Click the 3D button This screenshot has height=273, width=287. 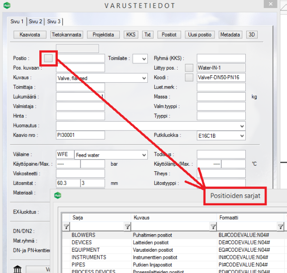click(252, 35)
